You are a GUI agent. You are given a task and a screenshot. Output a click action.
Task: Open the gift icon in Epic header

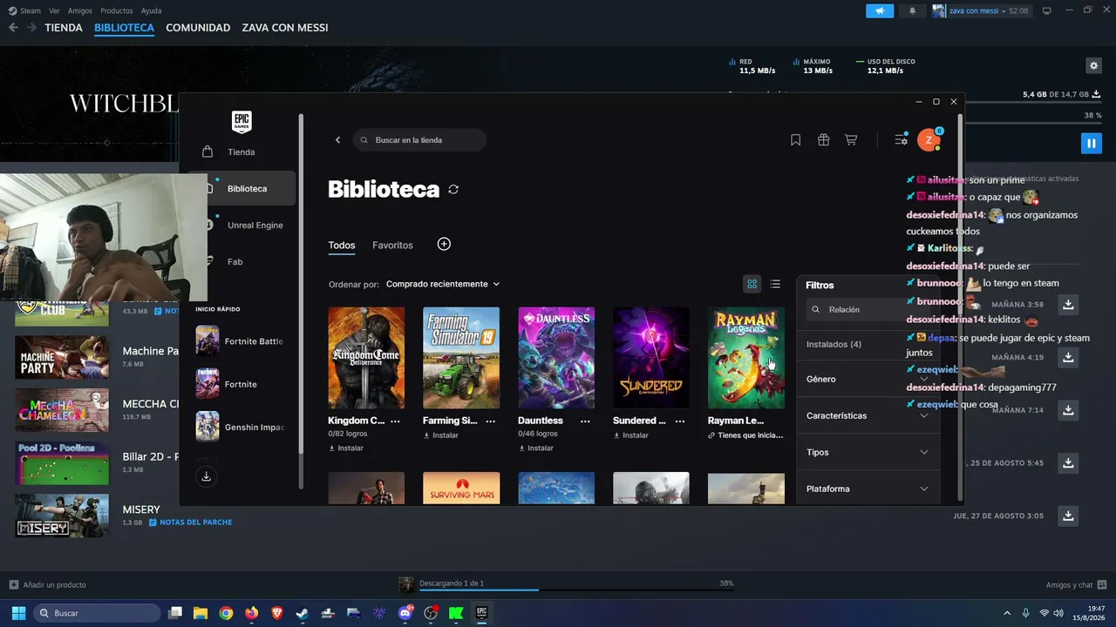pyautogui.click(x=823, y=139)
